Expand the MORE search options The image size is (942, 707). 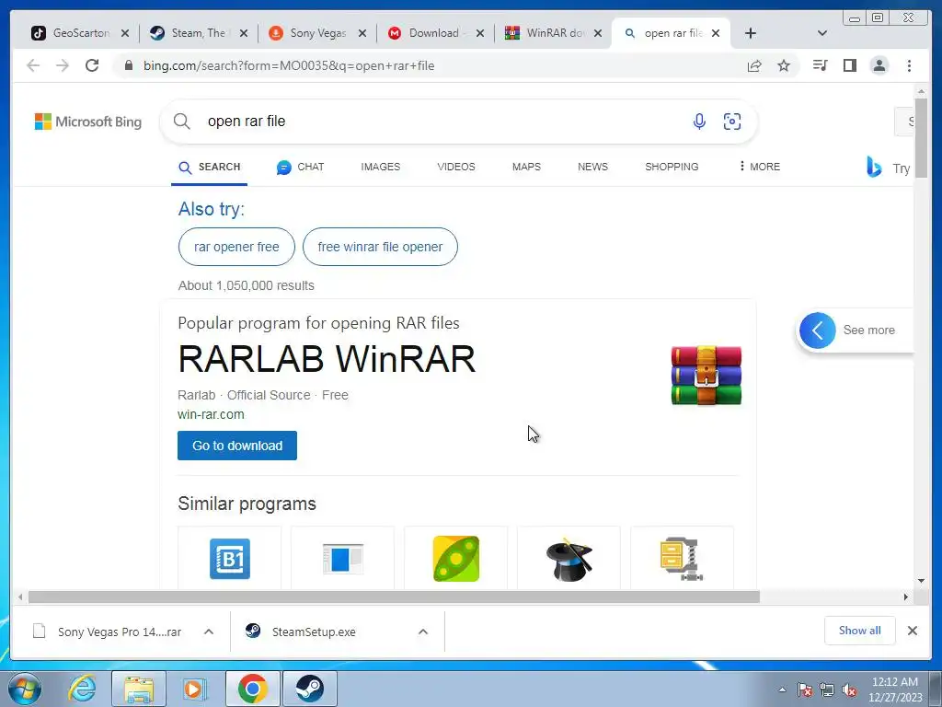[759, 167]
